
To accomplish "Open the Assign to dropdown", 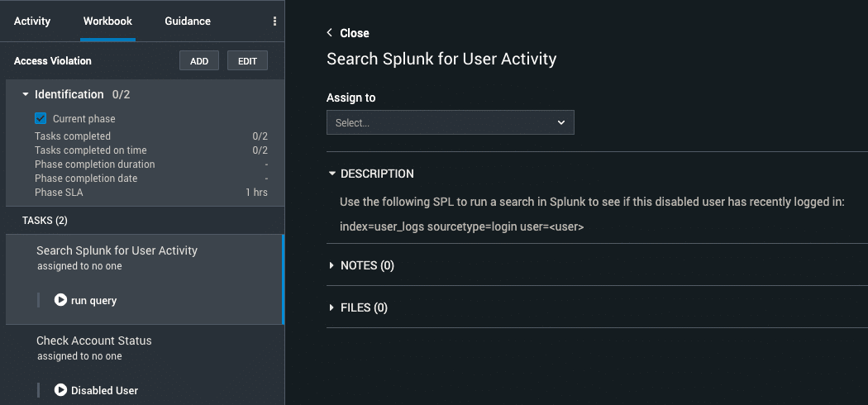I will tap(450, 122).
